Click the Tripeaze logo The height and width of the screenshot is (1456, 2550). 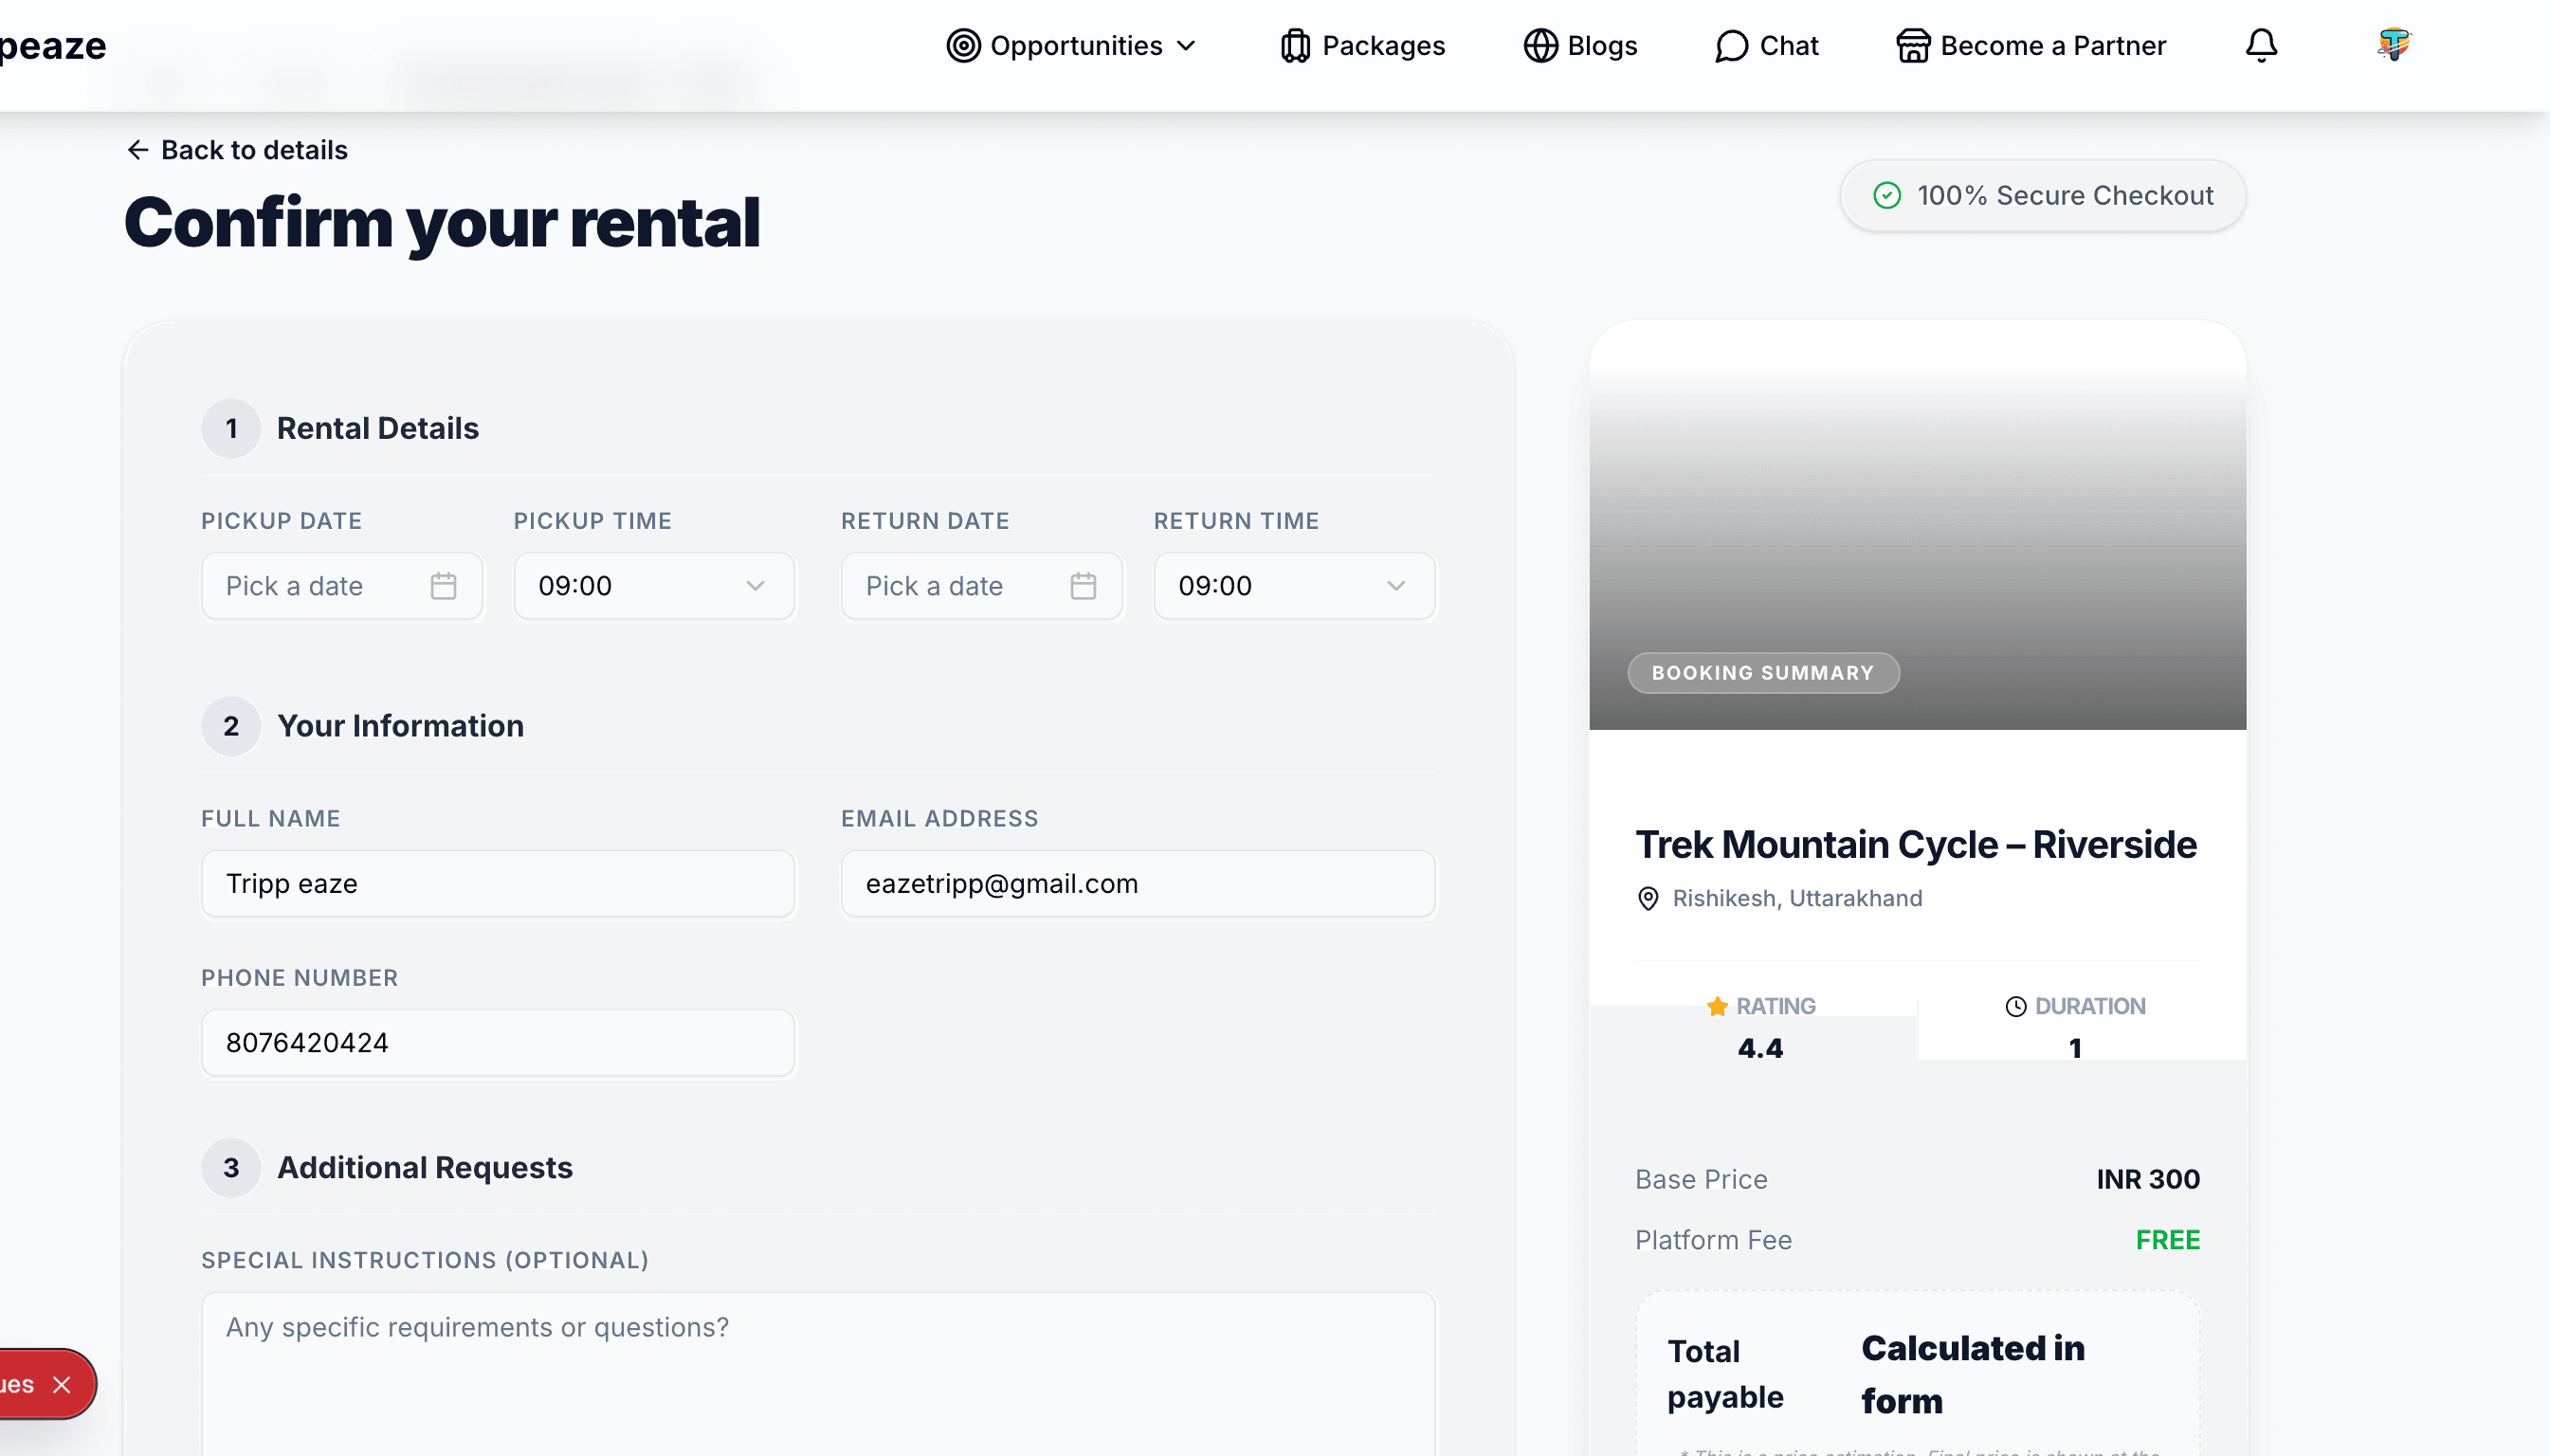coord(52,46)
